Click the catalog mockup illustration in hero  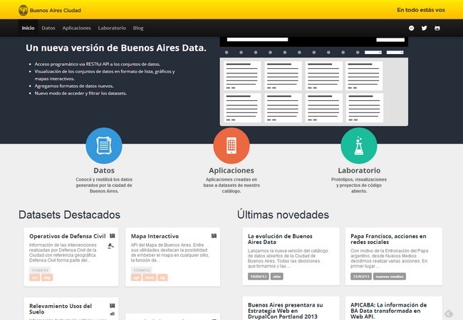click(x=314, y=82)
